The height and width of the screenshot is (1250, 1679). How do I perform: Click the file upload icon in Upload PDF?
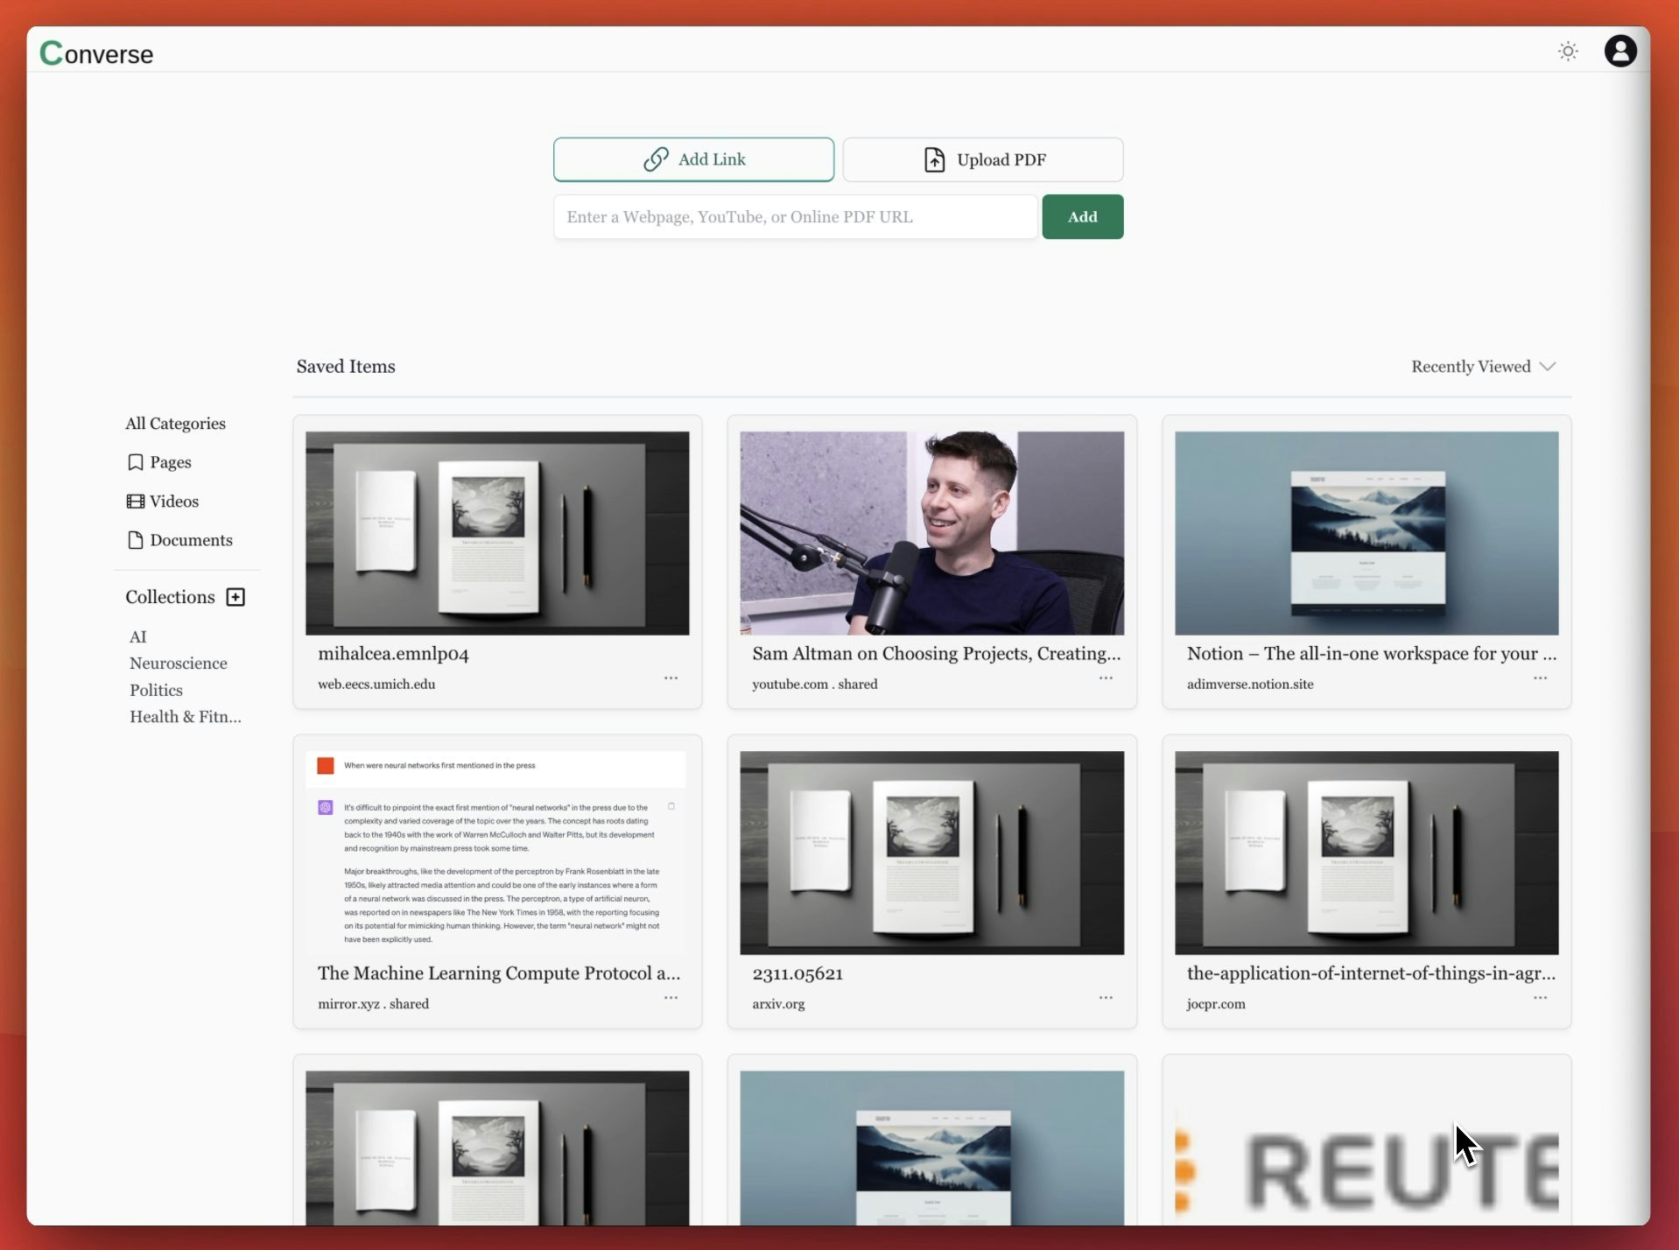[934, 159]
